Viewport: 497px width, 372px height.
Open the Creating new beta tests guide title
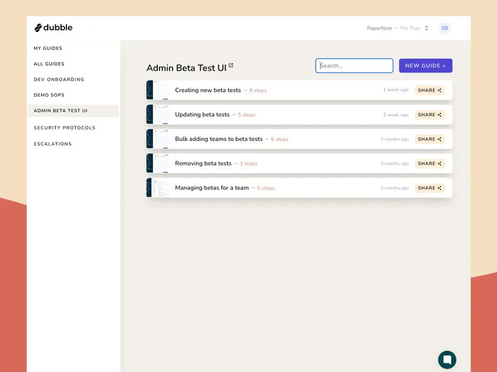[x=208, y=90]
